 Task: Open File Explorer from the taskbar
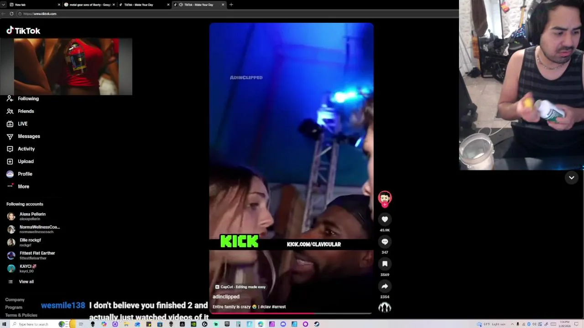click(x=126, y=324)
